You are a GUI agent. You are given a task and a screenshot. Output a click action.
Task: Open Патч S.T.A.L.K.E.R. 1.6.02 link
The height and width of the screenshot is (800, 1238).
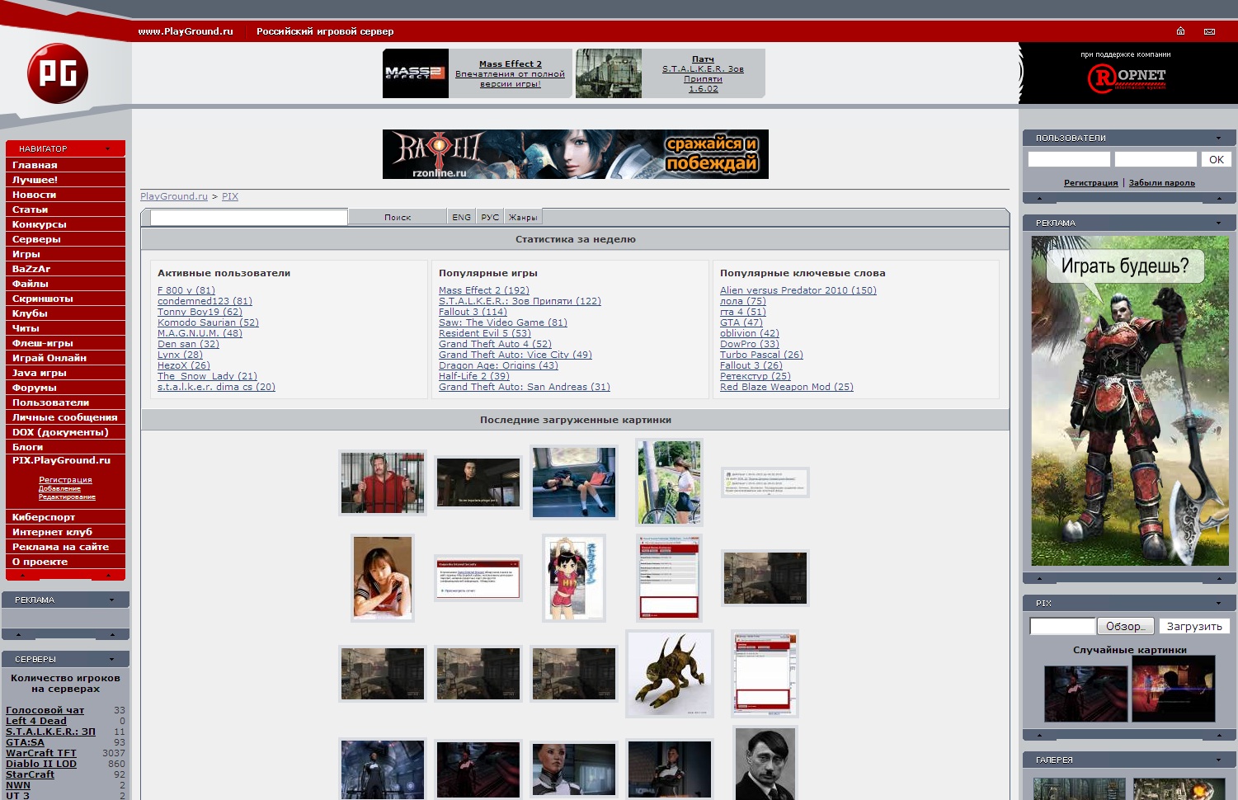click(x=703, y=74)
